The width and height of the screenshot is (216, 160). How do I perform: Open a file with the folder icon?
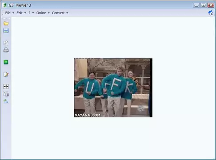6,24
